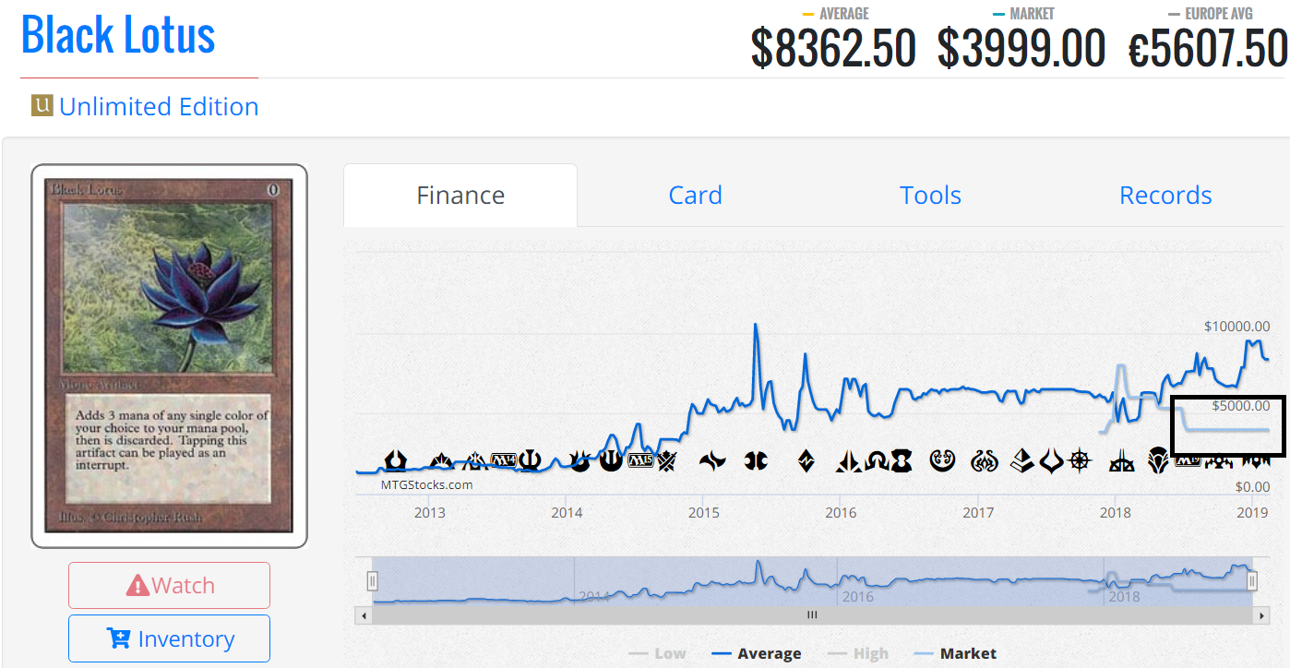Click the M14 core set marker
Viewport: 1290px width, 668px height.
pyautogui.click(x=504, y=459)
